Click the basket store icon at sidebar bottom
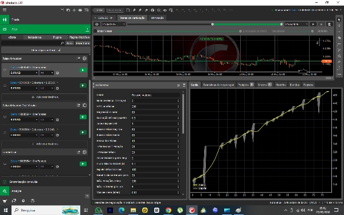Image resolution: width=344 pixels, height=215 pixels. tap(5, 201)
